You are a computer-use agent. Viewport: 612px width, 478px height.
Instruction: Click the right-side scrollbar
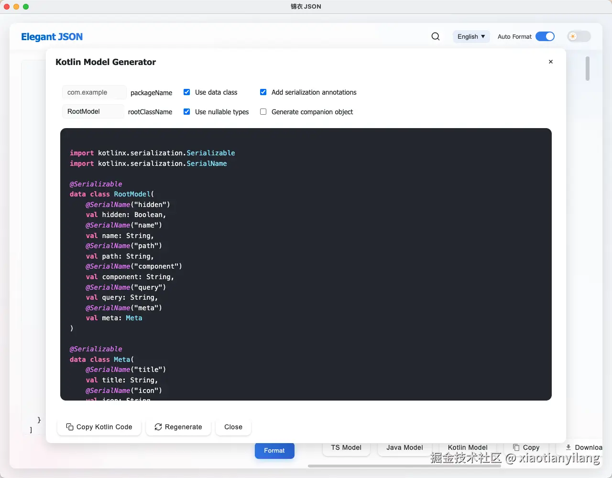[x=587, y=68]
